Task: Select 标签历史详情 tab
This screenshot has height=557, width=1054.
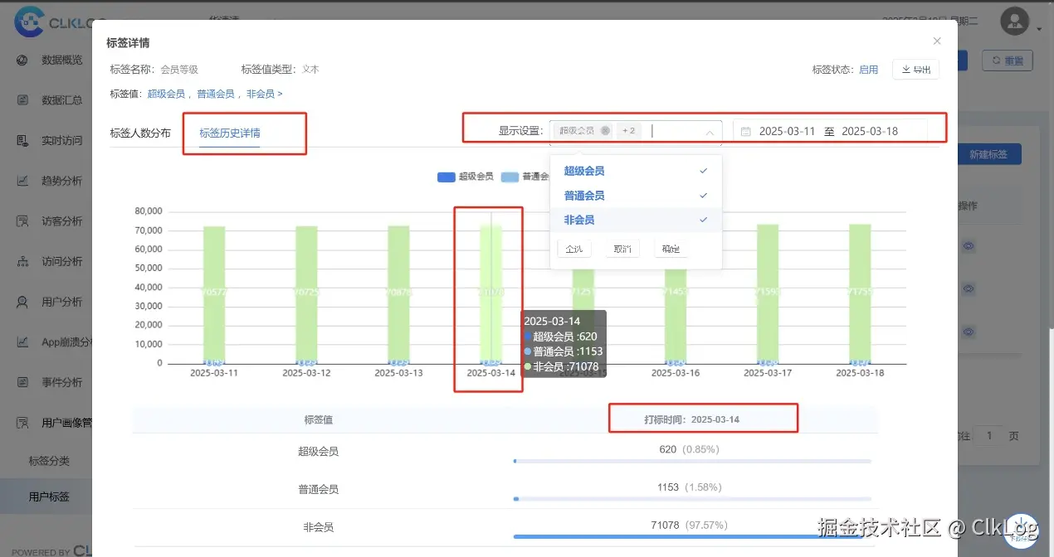Action: tap(230, 133)
